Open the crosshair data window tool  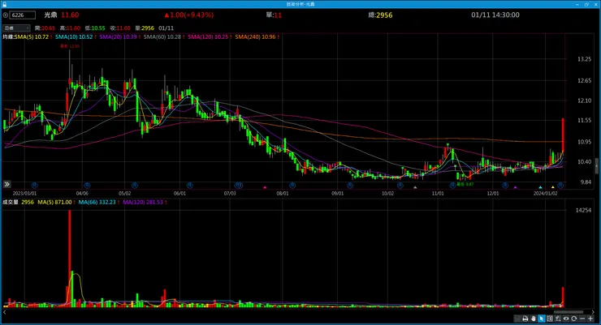pos(550,319)
